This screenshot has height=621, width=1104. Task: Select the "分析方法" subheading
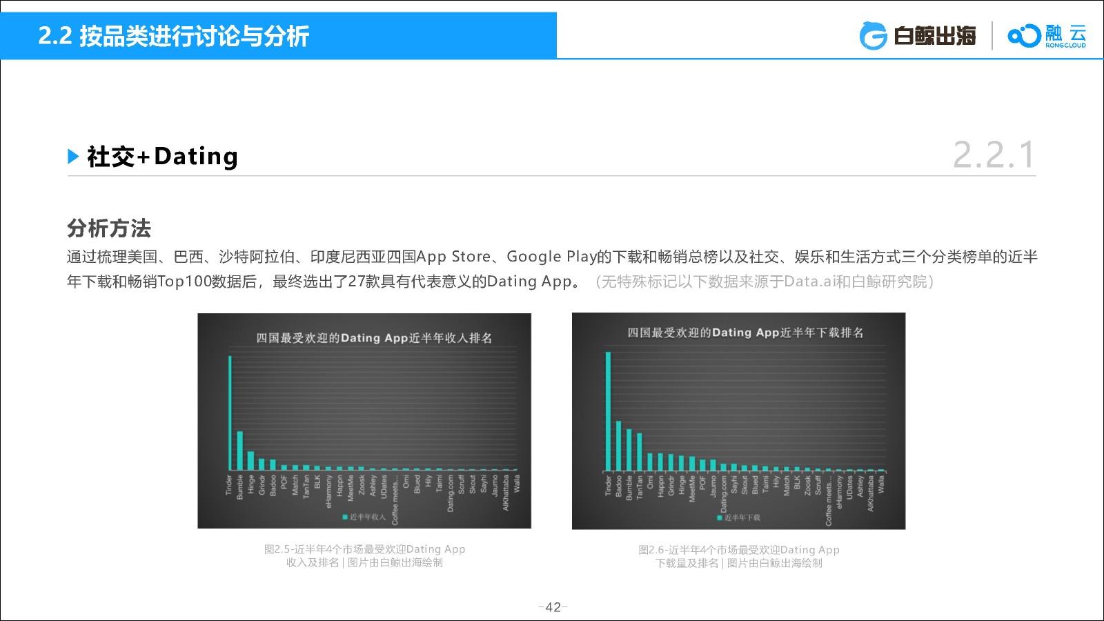[x=109, y=228]
